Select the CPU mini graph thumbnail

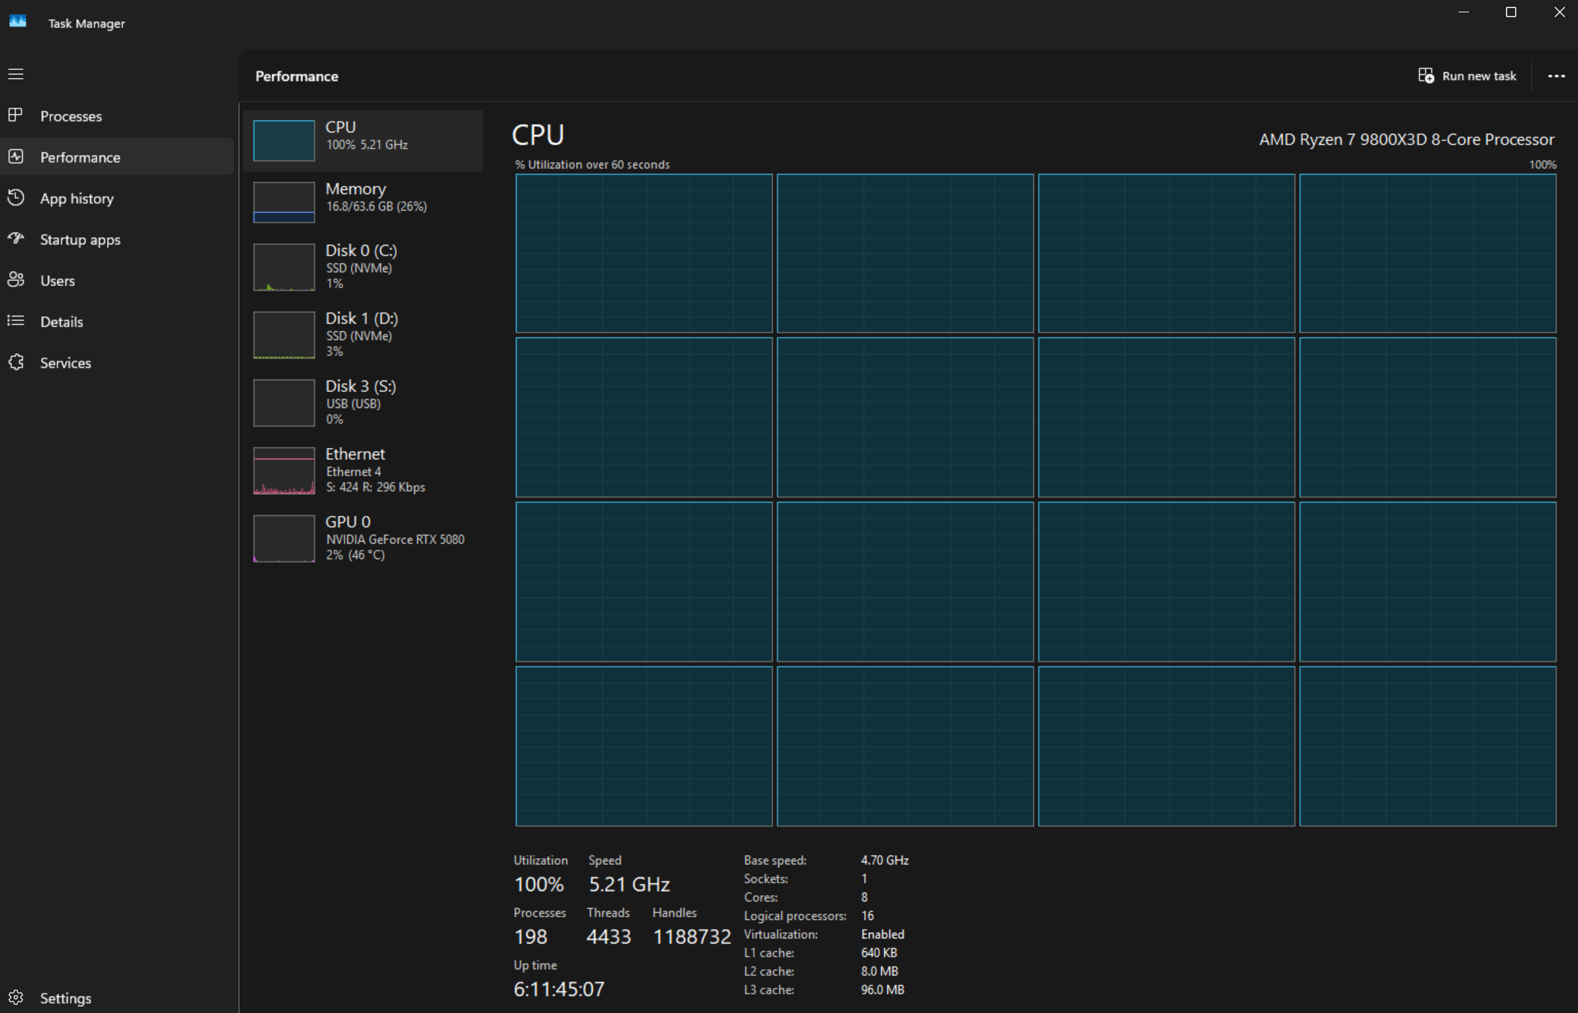click(284, 141)
